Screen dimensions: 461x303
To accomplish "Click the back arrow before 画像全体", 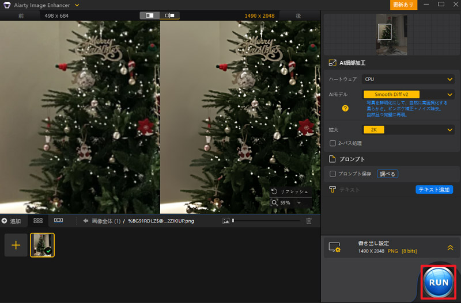I will pyautogui.click(x=86, y=221).
